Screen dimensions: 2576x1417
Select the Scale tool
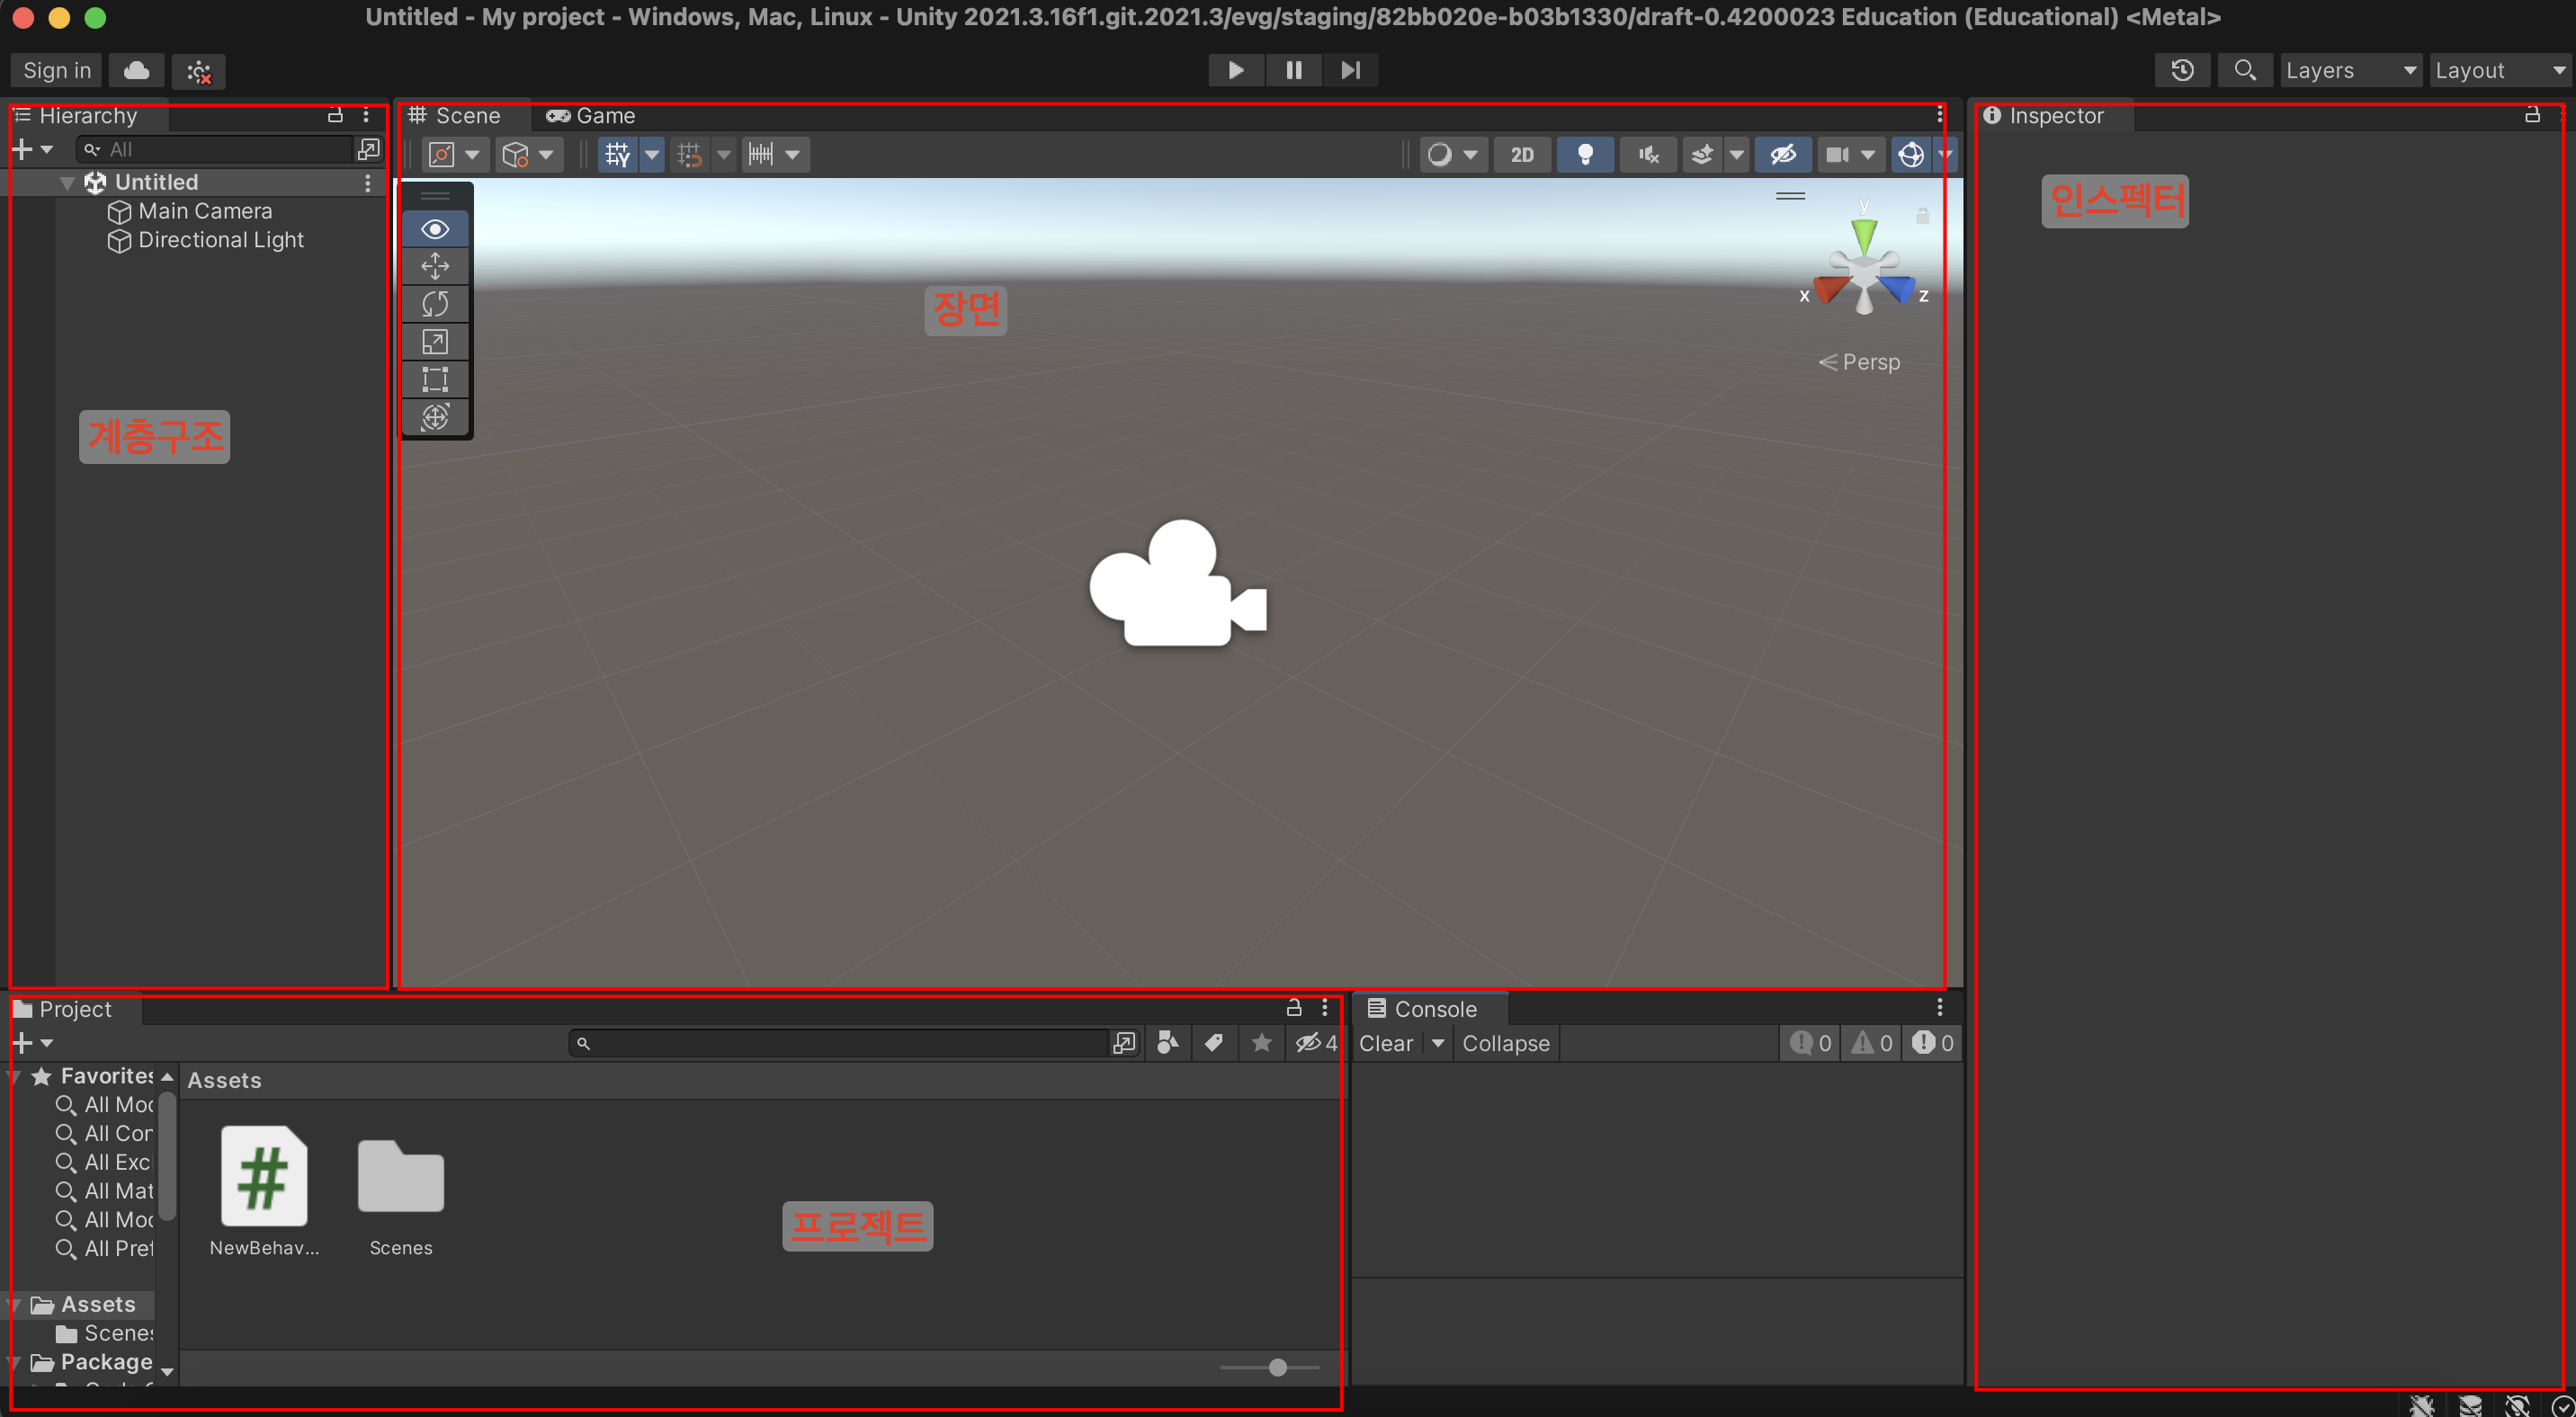[435, 341]
